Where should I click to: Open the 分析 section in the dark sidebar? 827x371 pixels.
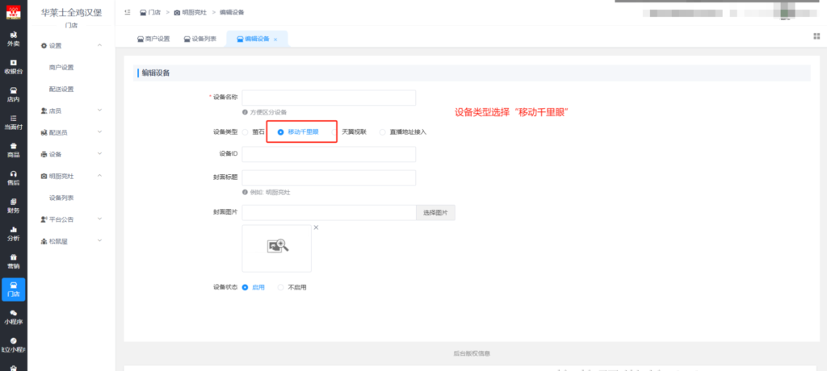point(13,234)
